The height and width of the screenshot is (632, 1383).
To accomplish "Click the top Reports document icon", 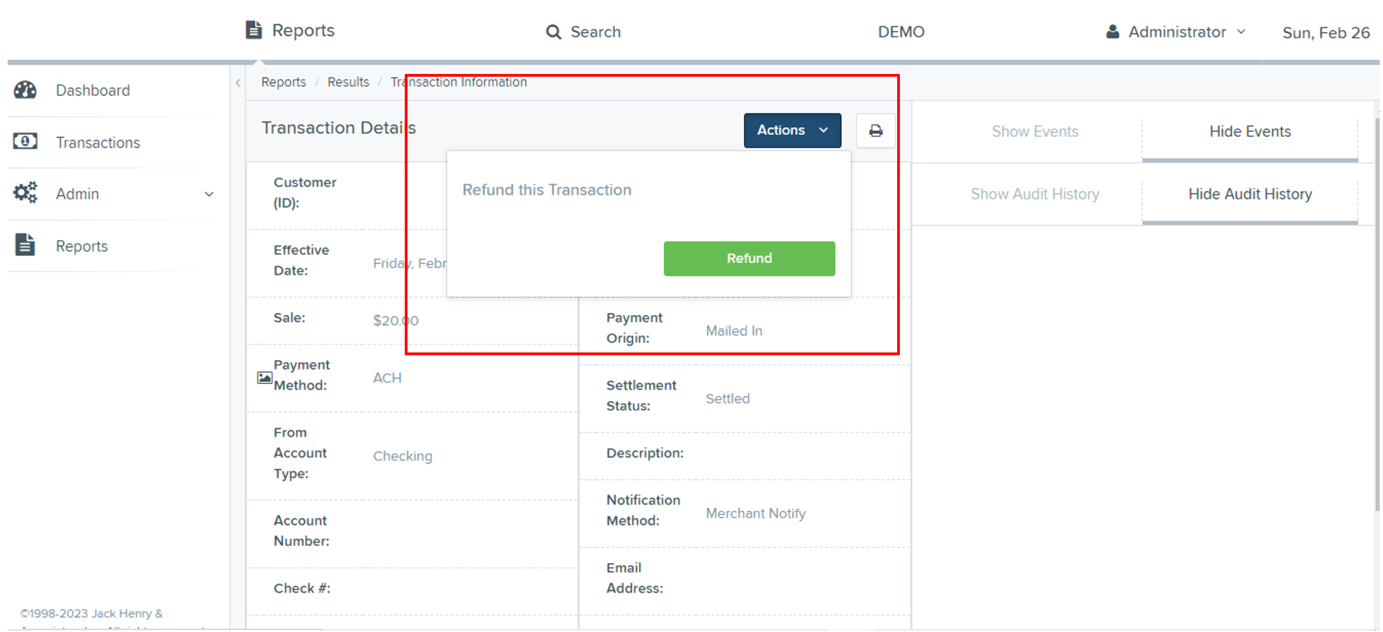I will point(254,30).
